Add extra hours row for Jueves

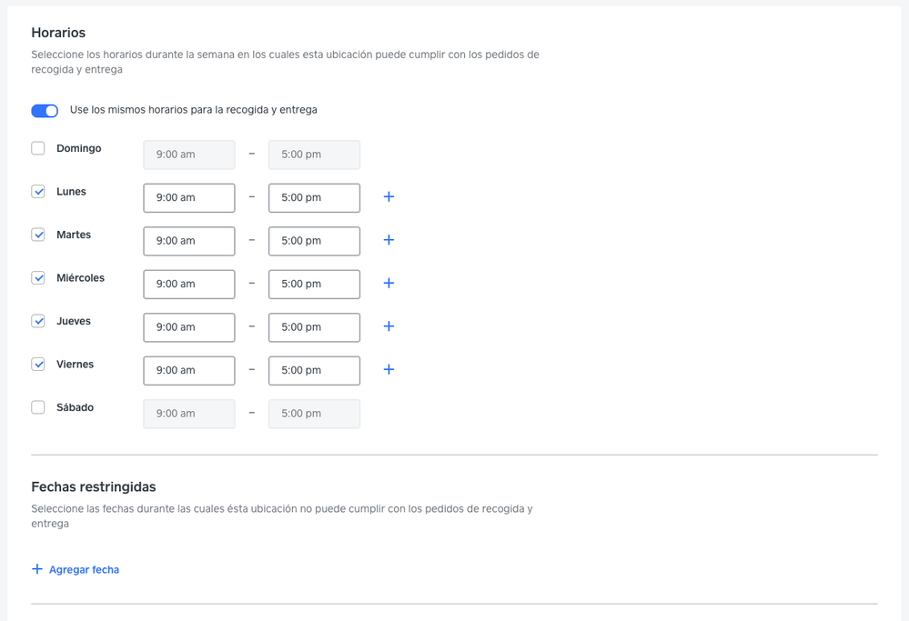click(x=389, y=326)
